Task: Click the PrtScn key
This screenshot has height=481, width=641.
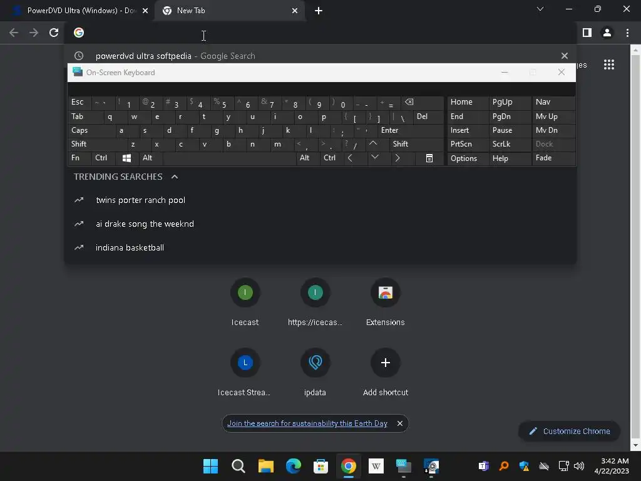Action: (x=468, y=144)
